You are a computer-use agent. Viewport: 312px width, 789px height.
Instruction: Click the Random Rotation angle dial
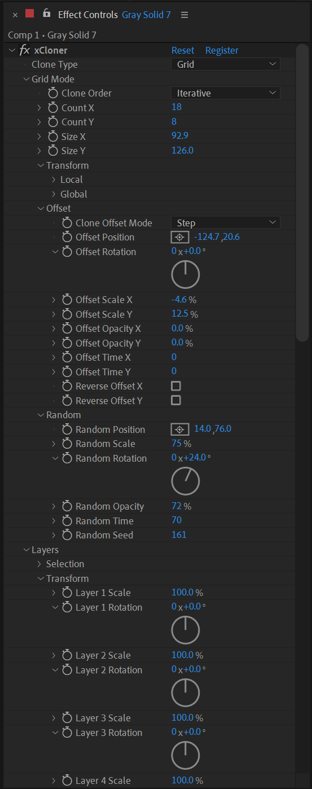(186, 481)
